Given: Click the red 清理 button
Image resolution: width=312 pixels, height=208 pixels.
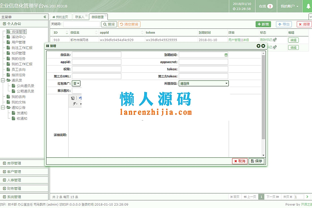Looking at the screenshot, I should point(304,24).
